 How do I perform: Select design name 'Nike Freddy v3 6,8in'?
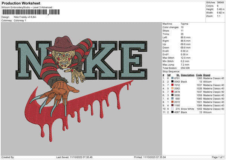coord(25,17)
